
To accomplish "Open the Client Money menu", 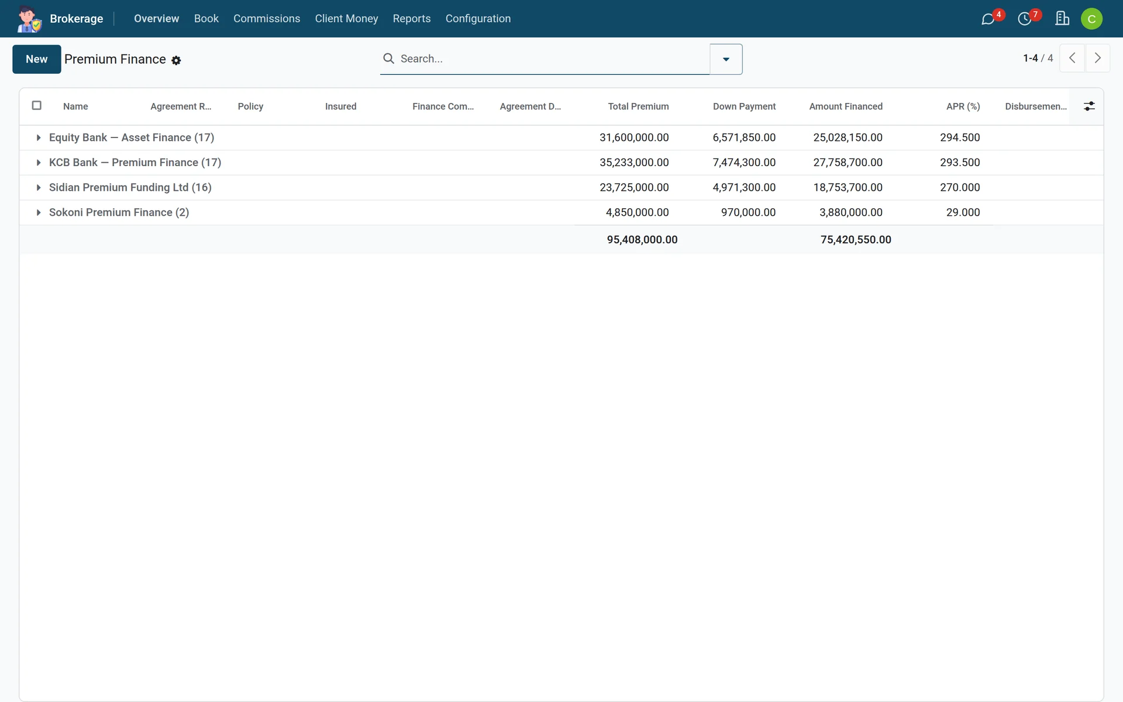I will (346, 19).
